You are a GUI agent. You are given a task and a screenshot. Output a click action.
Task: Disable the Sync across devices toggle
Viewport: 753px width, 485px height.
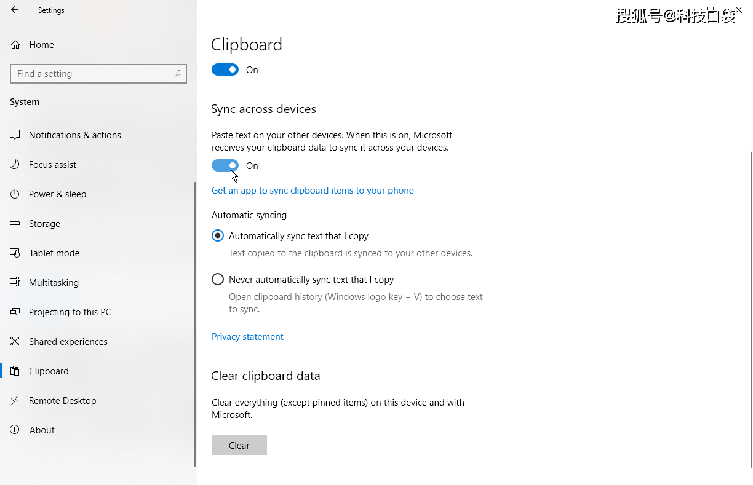click(225, 165)
